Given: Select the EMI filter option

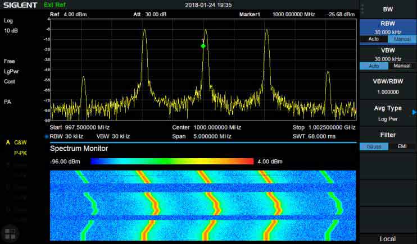Looking at the screenshot, I should click(x=402, y=146).
